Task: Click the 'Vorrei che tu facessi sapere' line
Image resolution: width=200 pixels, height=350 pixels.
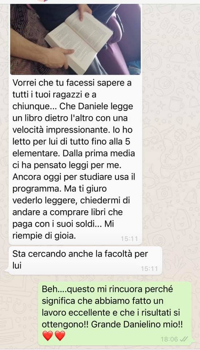Action: tap(72, 83)
